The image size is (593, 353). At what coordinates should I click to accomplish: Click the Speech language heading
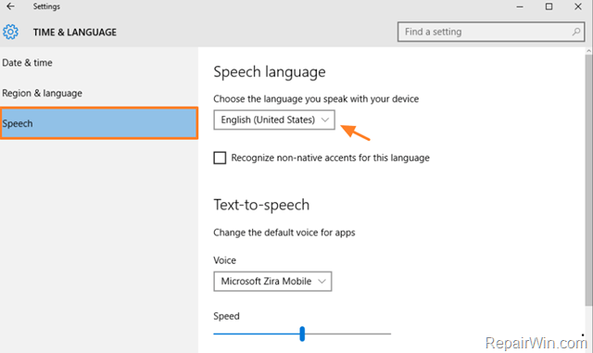pyautogui.click(x=270, y=72)
